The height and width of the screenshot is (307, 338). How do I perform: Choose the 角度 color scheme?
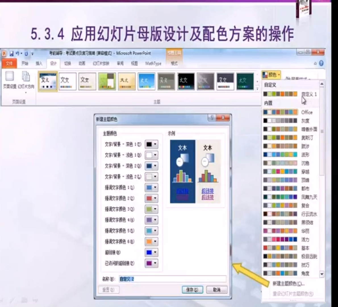[290, 274]
